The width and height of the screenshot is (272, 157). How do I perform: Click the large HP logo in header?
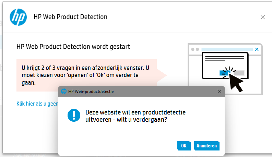click(x=18, y=17)
